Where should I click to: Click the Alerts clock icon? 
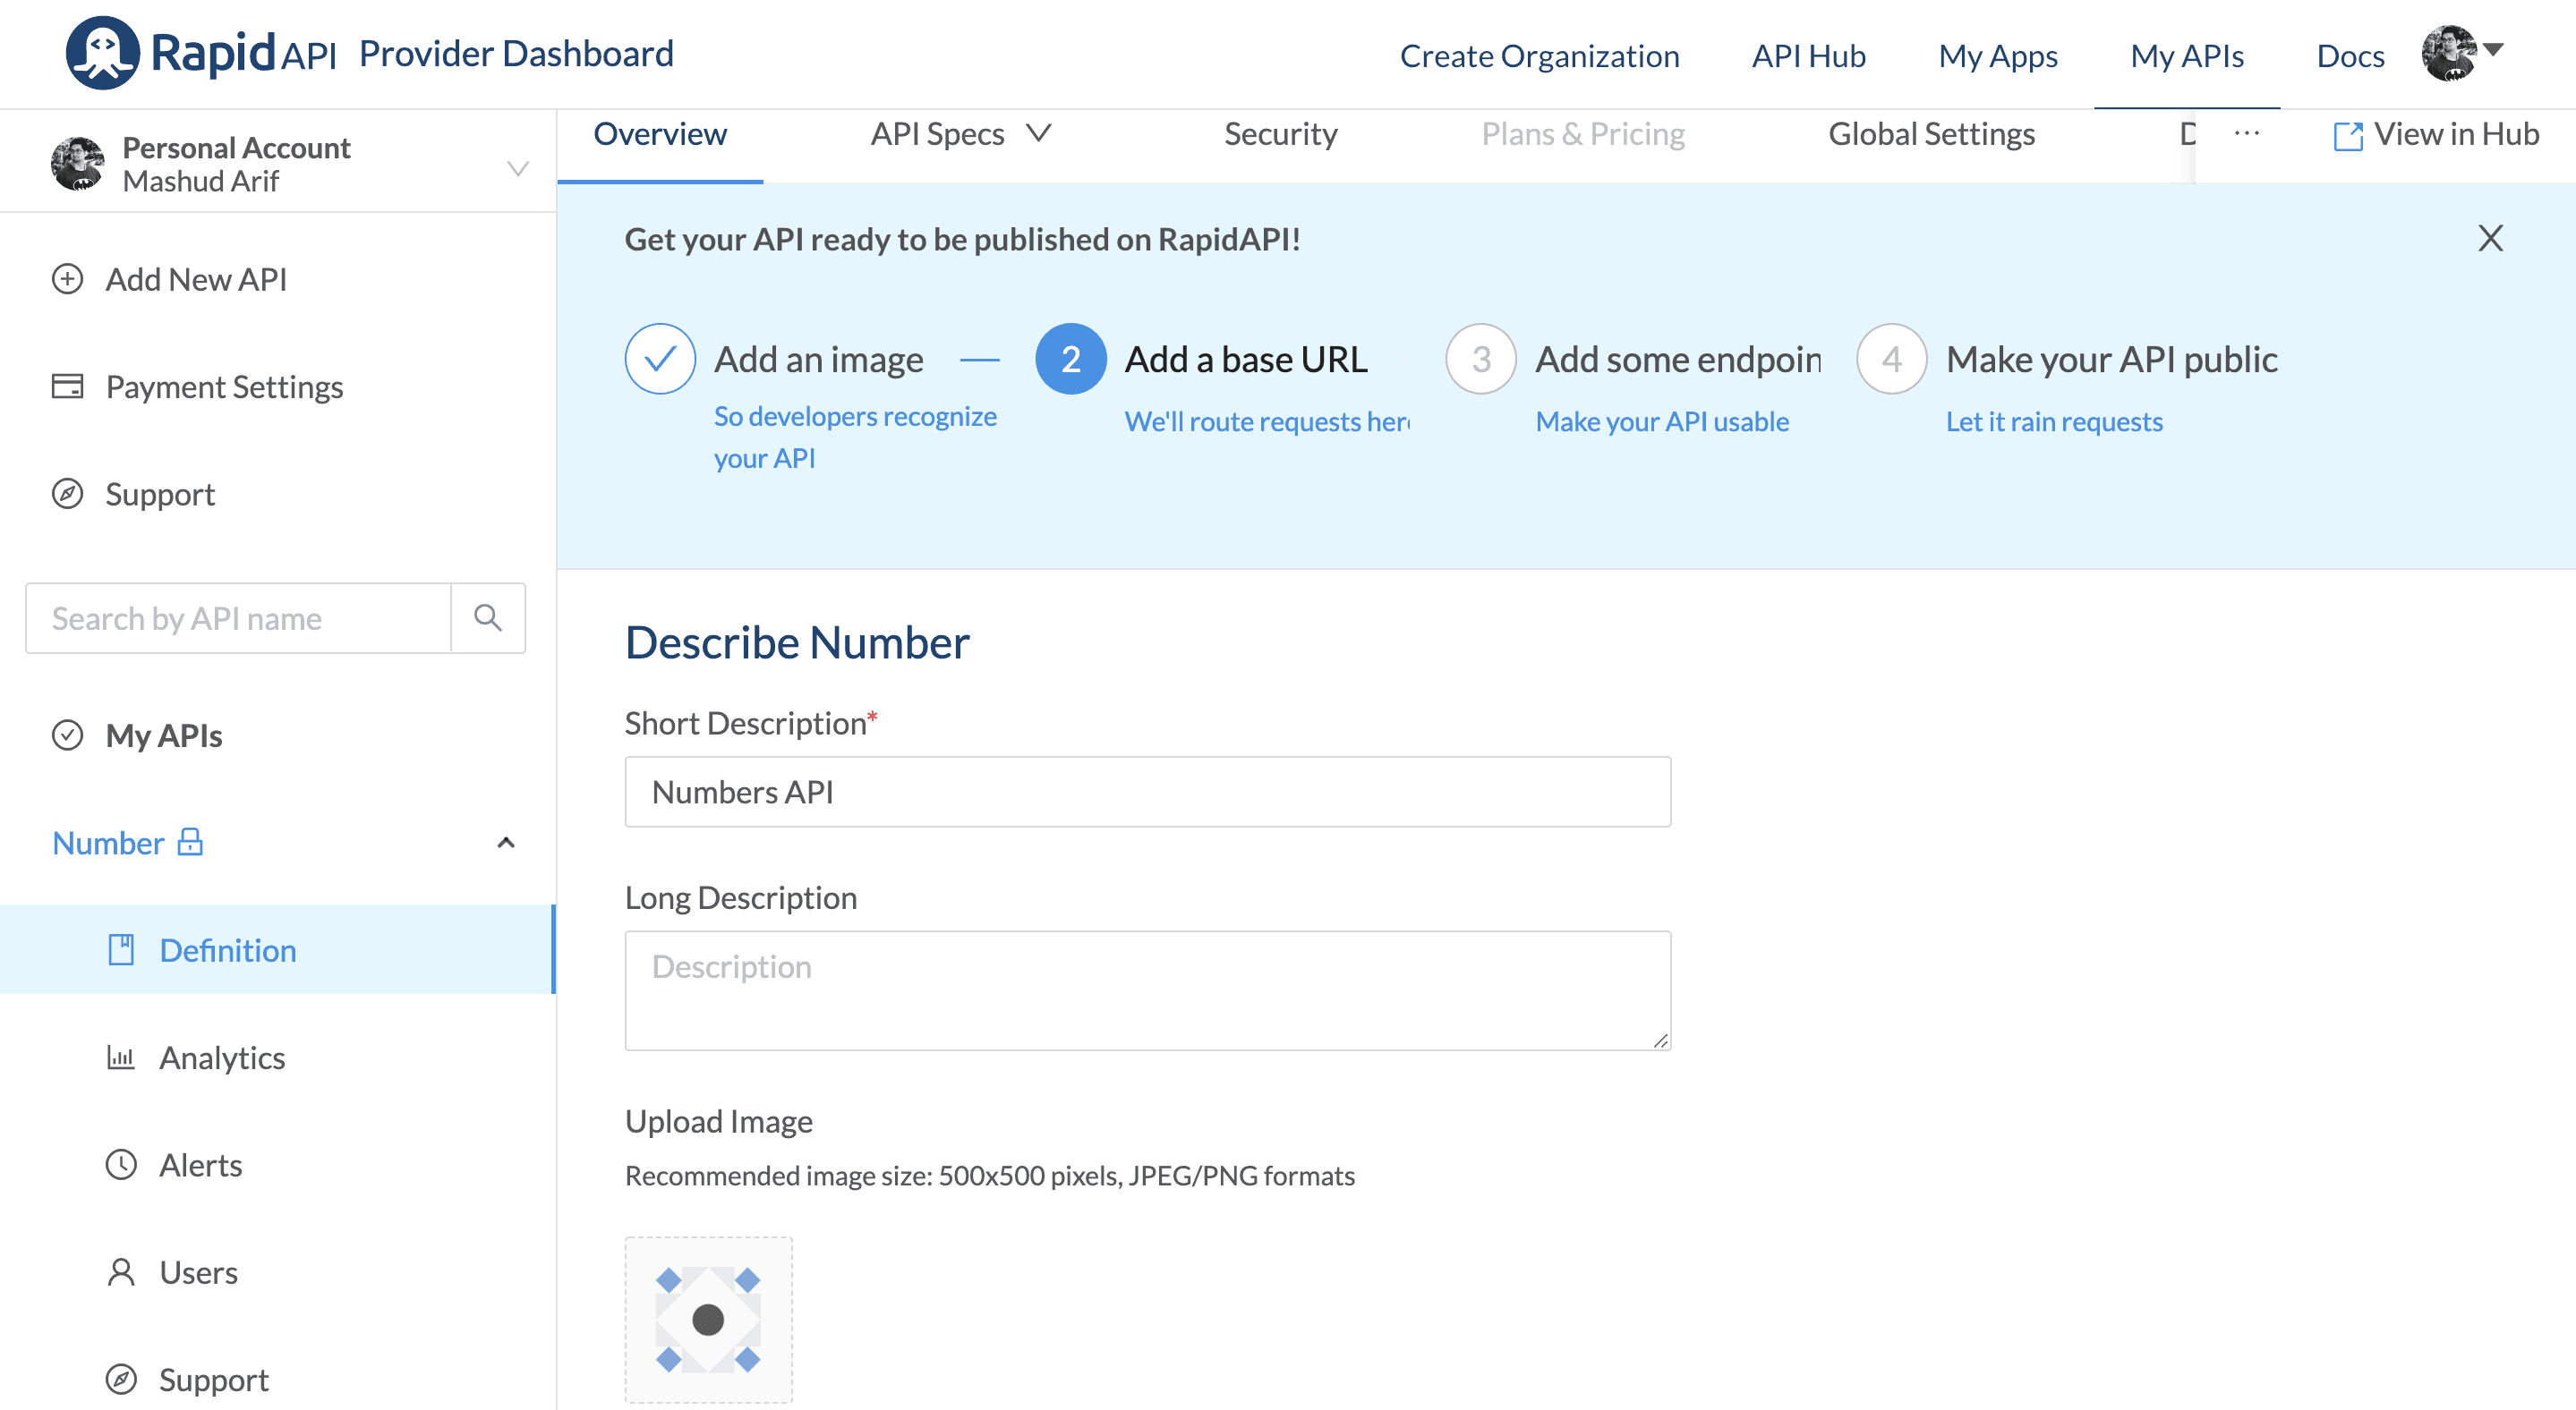(x=121, y=1164)
